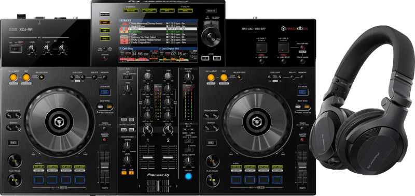Click the channel 1 volume fader

[x=148, y=157]
